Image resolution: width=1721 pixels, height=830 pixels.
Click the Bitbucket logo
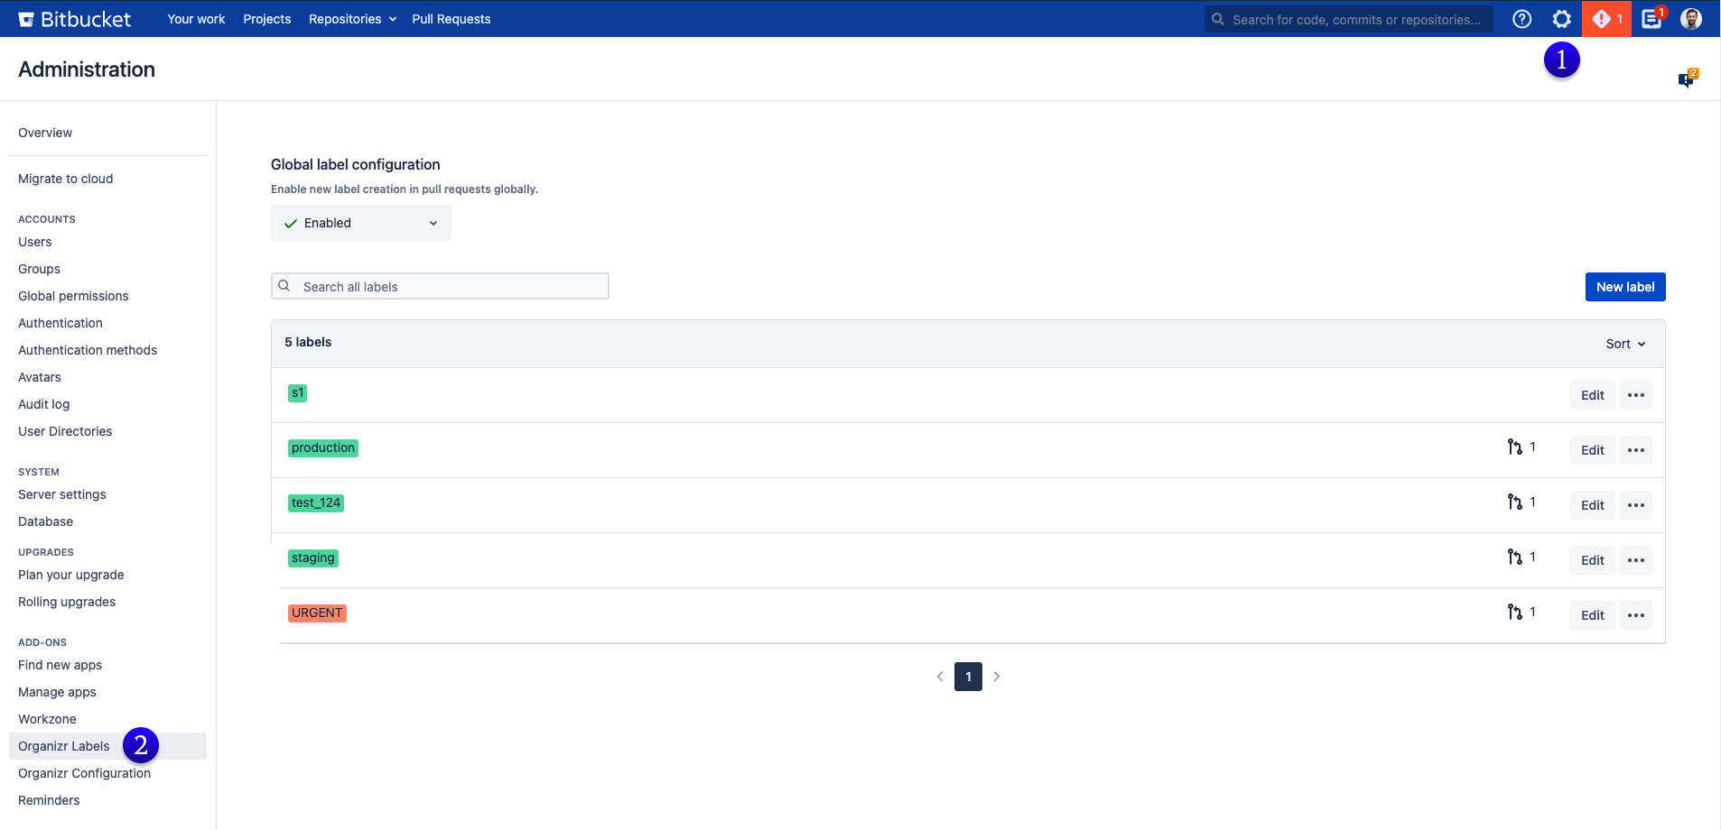coord(75,19)
